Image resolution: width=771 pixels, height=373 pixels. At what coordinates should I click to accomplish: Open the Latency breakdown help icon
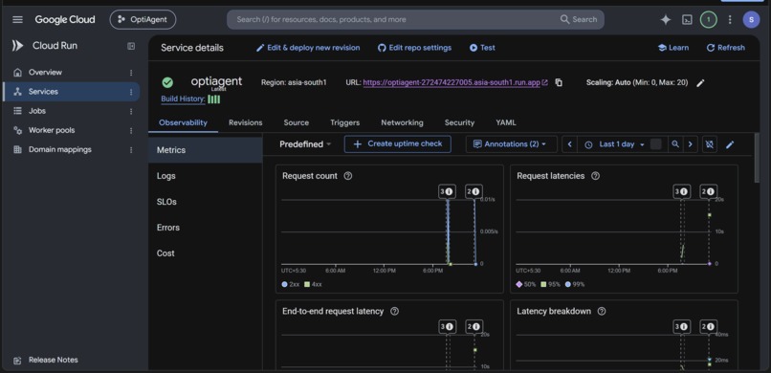[x=602, y=311]
